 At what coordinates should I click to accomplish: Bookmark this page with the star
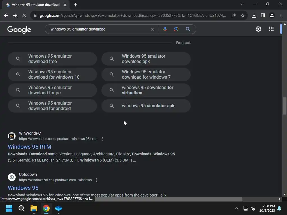tap(243, 16)
